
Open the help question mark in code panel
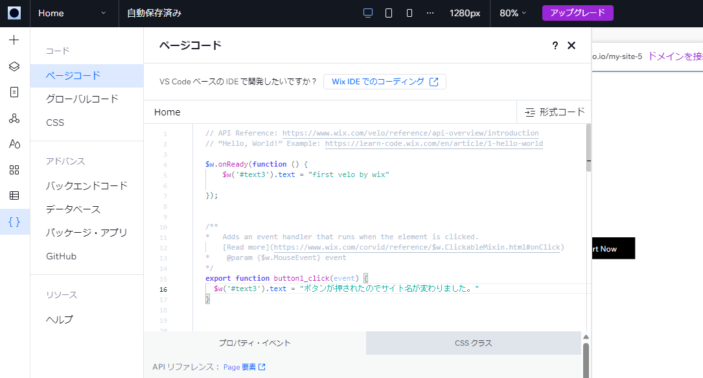click(555, 45)
